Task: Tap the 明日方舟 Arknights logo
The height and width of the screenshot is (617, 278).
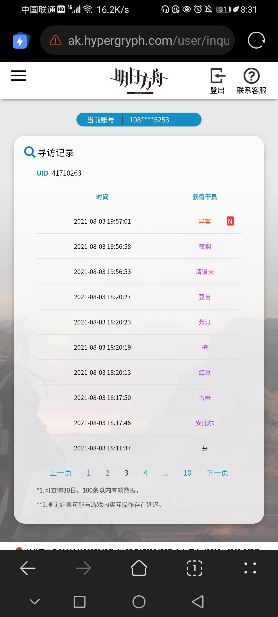Action: 139,80
